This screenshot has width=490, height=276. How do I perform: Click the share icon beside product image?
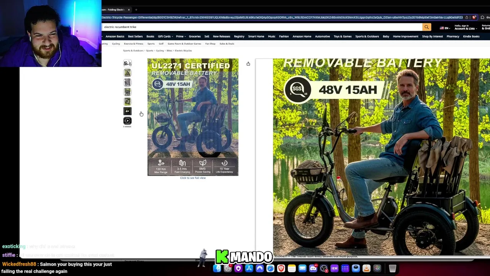pyautogui.click(x=248, y=64)
